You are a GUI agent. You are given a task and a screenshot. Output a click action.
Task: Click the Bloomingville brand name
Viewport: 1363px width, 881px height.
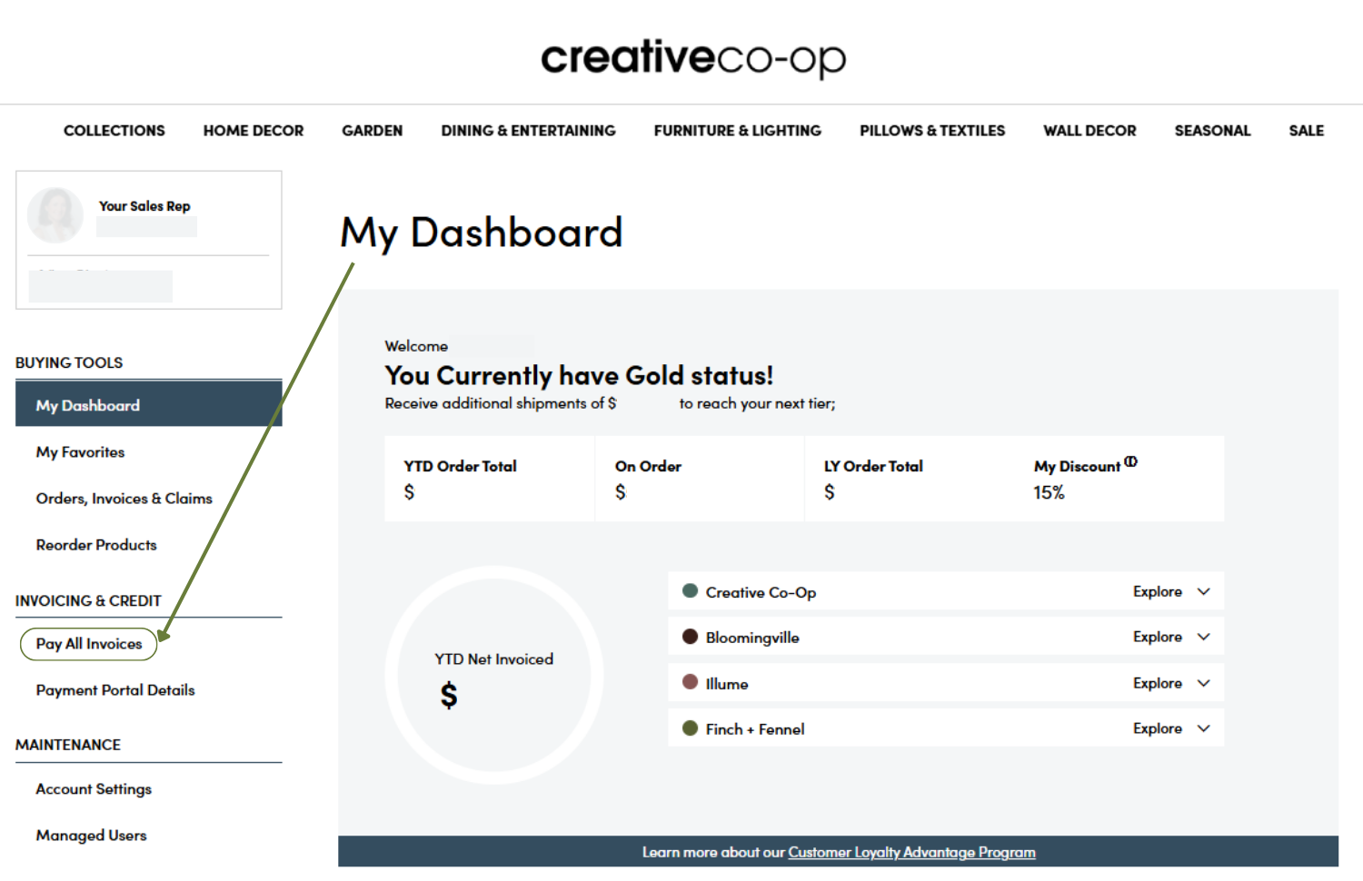[x=752, y=638]
